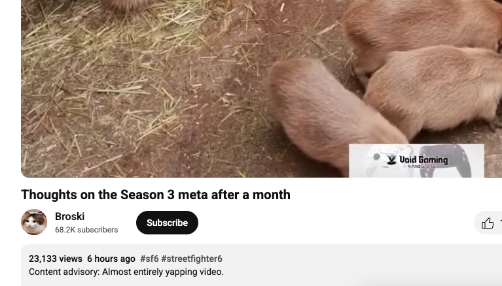
Task: Expand description via the 23,133 views text
Action: (x=56, y=259)
